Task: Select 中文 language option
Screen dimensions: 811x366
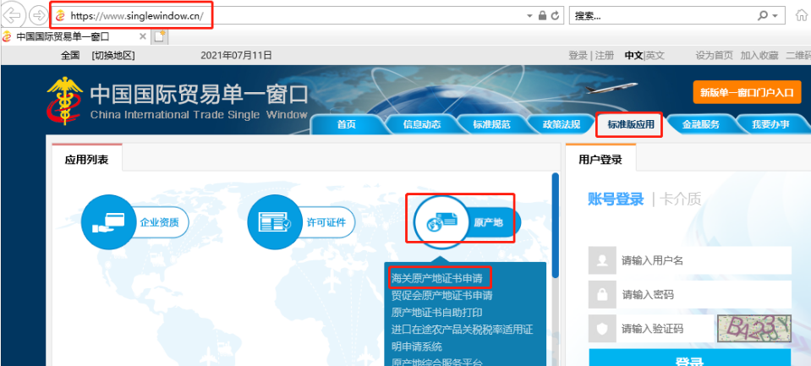Action: pos(633,55)
